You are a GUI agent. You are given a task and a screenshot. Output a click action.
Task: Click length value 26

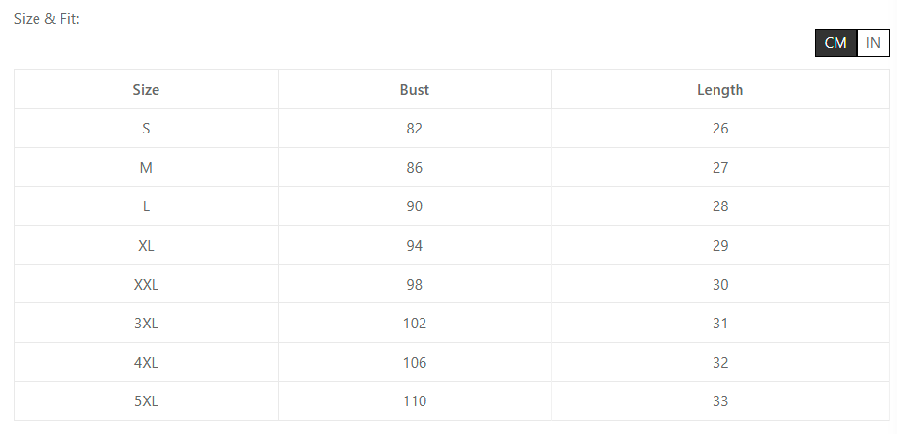click(720, 129)
